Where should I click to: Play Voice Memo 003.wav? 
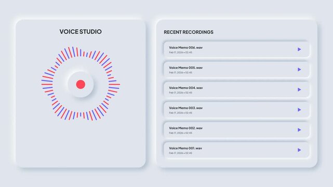click(299, 110)
